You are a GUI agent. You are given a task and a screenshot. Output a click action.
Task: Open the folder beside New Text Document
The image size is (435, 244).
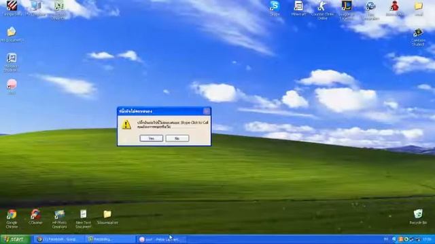[107, 217]
